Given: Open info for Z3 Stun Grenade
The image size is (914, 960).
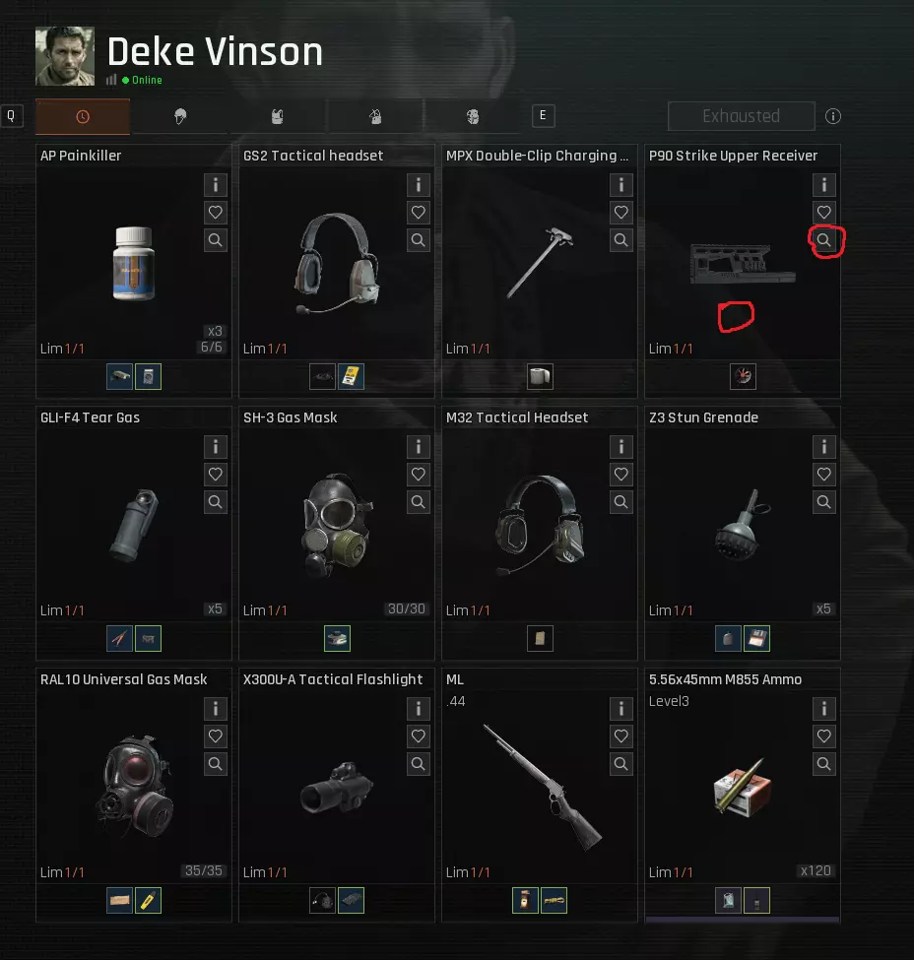Looking at the screenshot, I should click(824, 447).
